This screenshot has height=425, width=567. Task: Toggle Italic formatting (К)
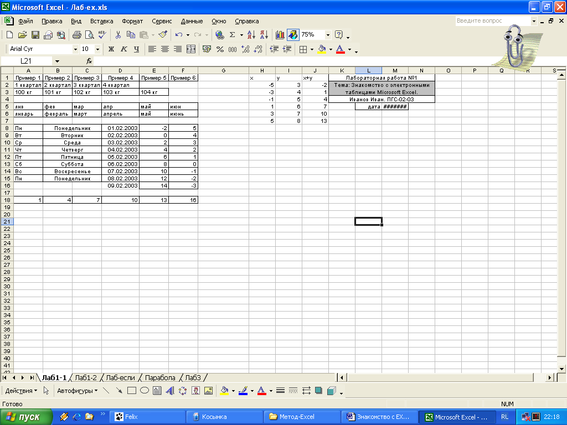123,49
